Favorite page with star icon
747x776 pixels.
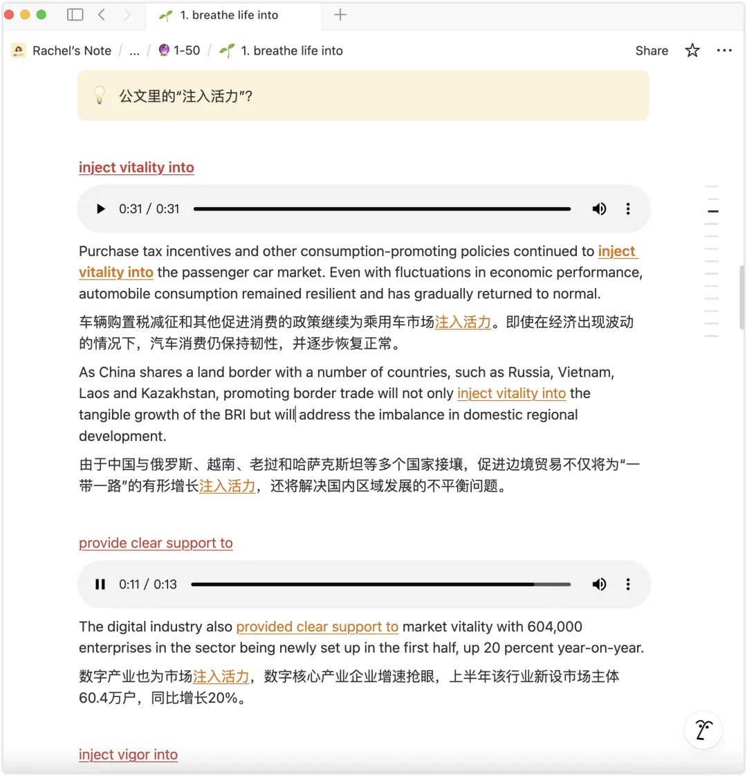(x=692, y=51)
